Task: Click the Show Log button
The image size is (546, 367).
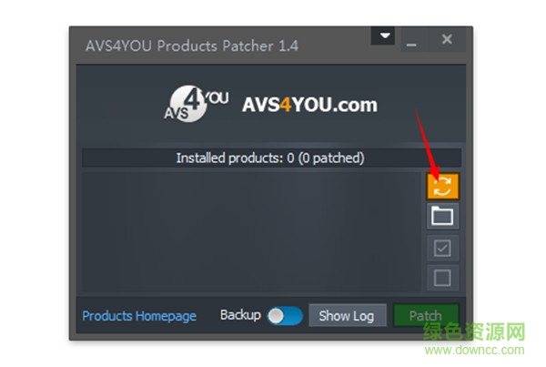Action: click(x=348, y=315)
